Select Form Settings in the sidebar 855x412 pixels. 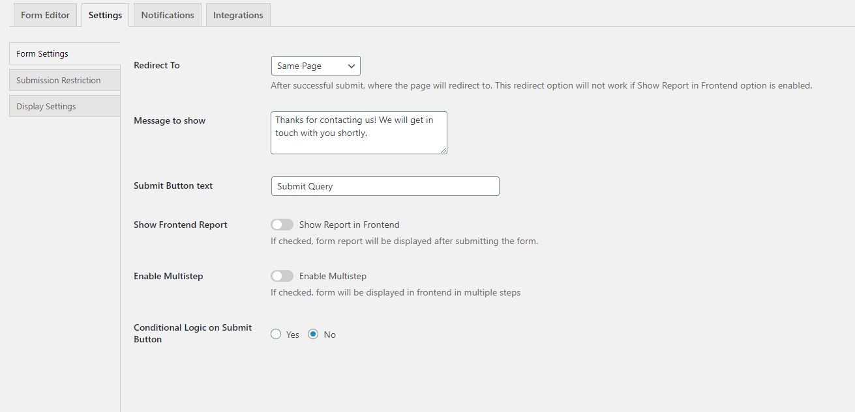coord(41,53)
